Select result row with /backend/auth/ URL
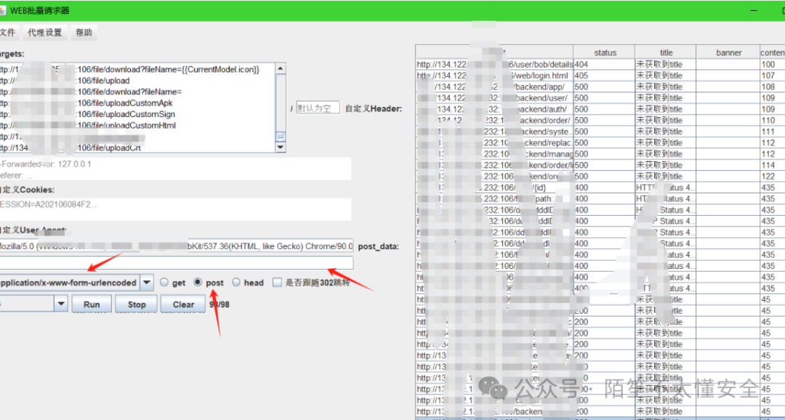 coord(495,109)
